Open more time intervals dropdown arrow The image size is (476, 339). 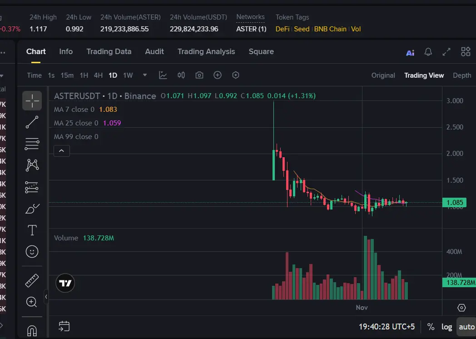pos(145,75)
